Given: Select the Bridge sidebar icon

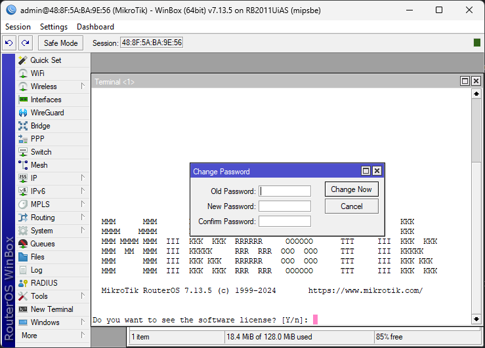Looking at the screenshot, I should 23,126.
